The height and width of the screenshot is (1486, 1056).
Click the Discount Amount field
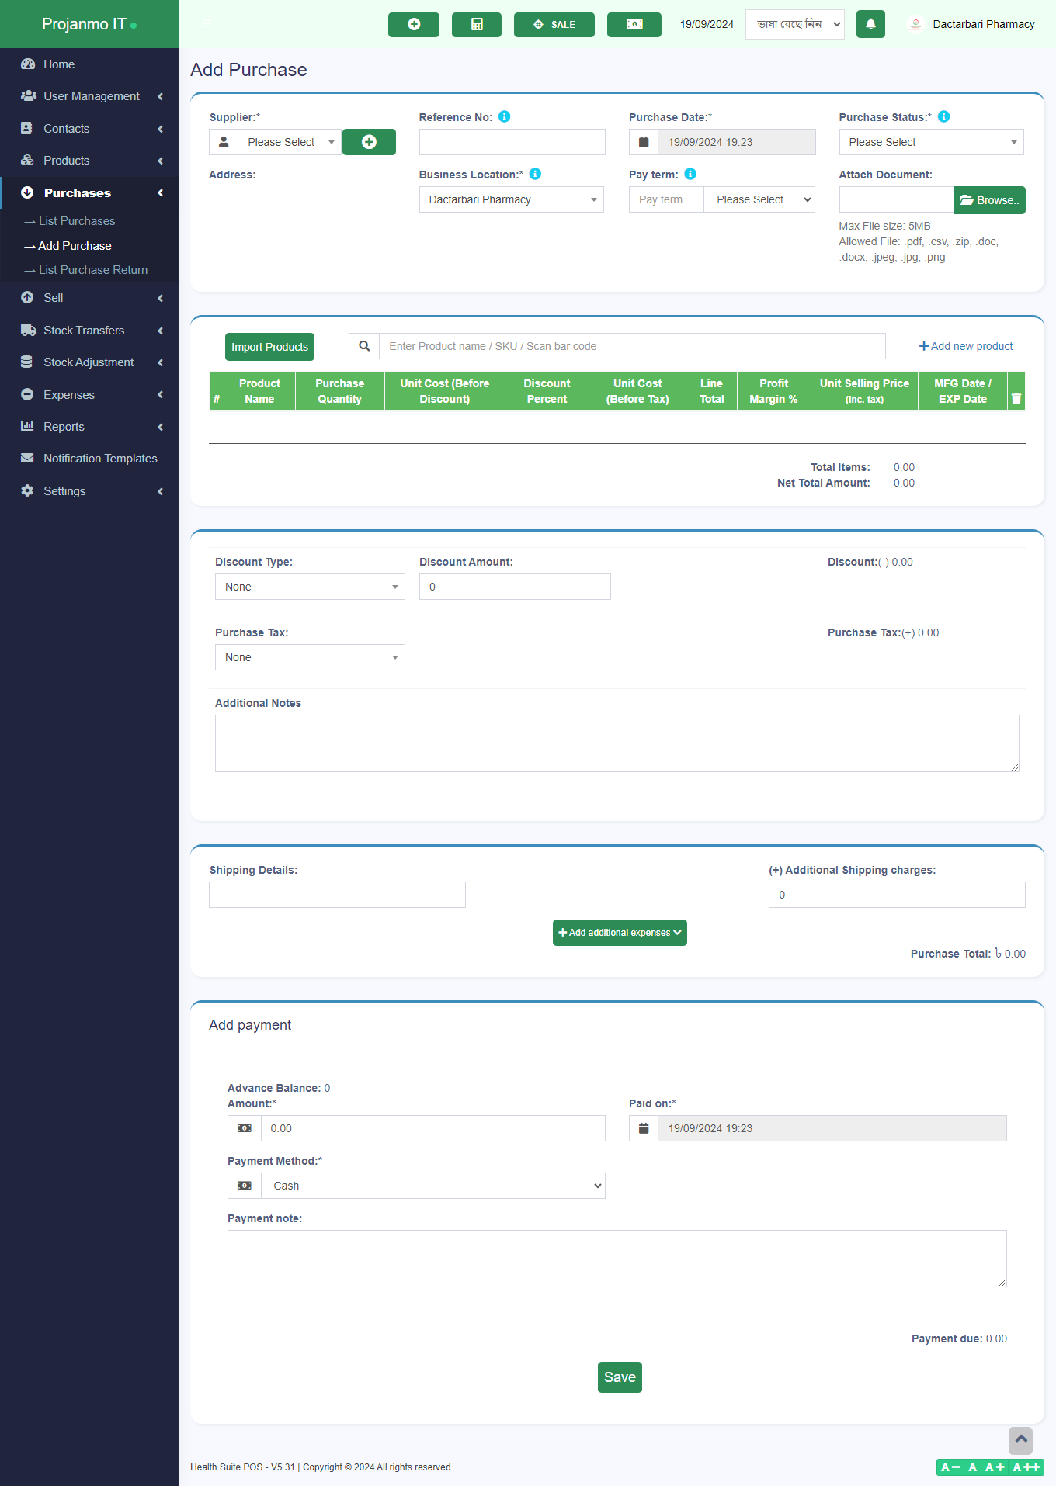(515, 587)
